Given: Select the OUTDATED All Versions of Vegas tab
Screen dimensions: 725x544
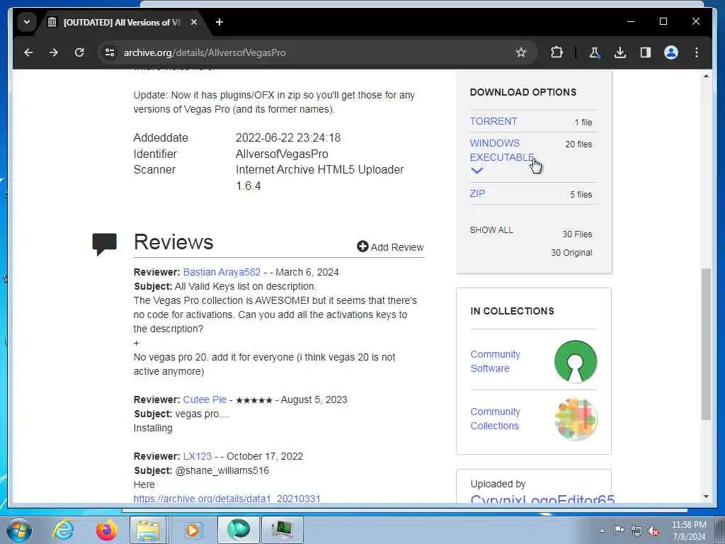Looking at the screenshot, I should click(122, 22).
